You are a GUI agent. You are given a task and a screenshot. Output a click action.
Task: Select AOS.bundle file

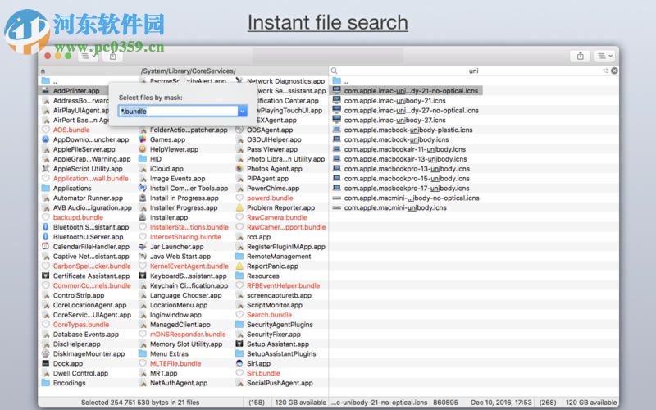tap(71, 130)
